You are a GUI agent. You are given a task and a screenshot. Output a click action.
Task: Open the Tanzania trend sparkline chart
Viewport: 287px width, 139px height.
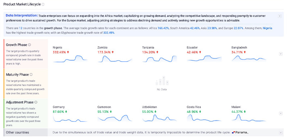[x=159, y=59]
